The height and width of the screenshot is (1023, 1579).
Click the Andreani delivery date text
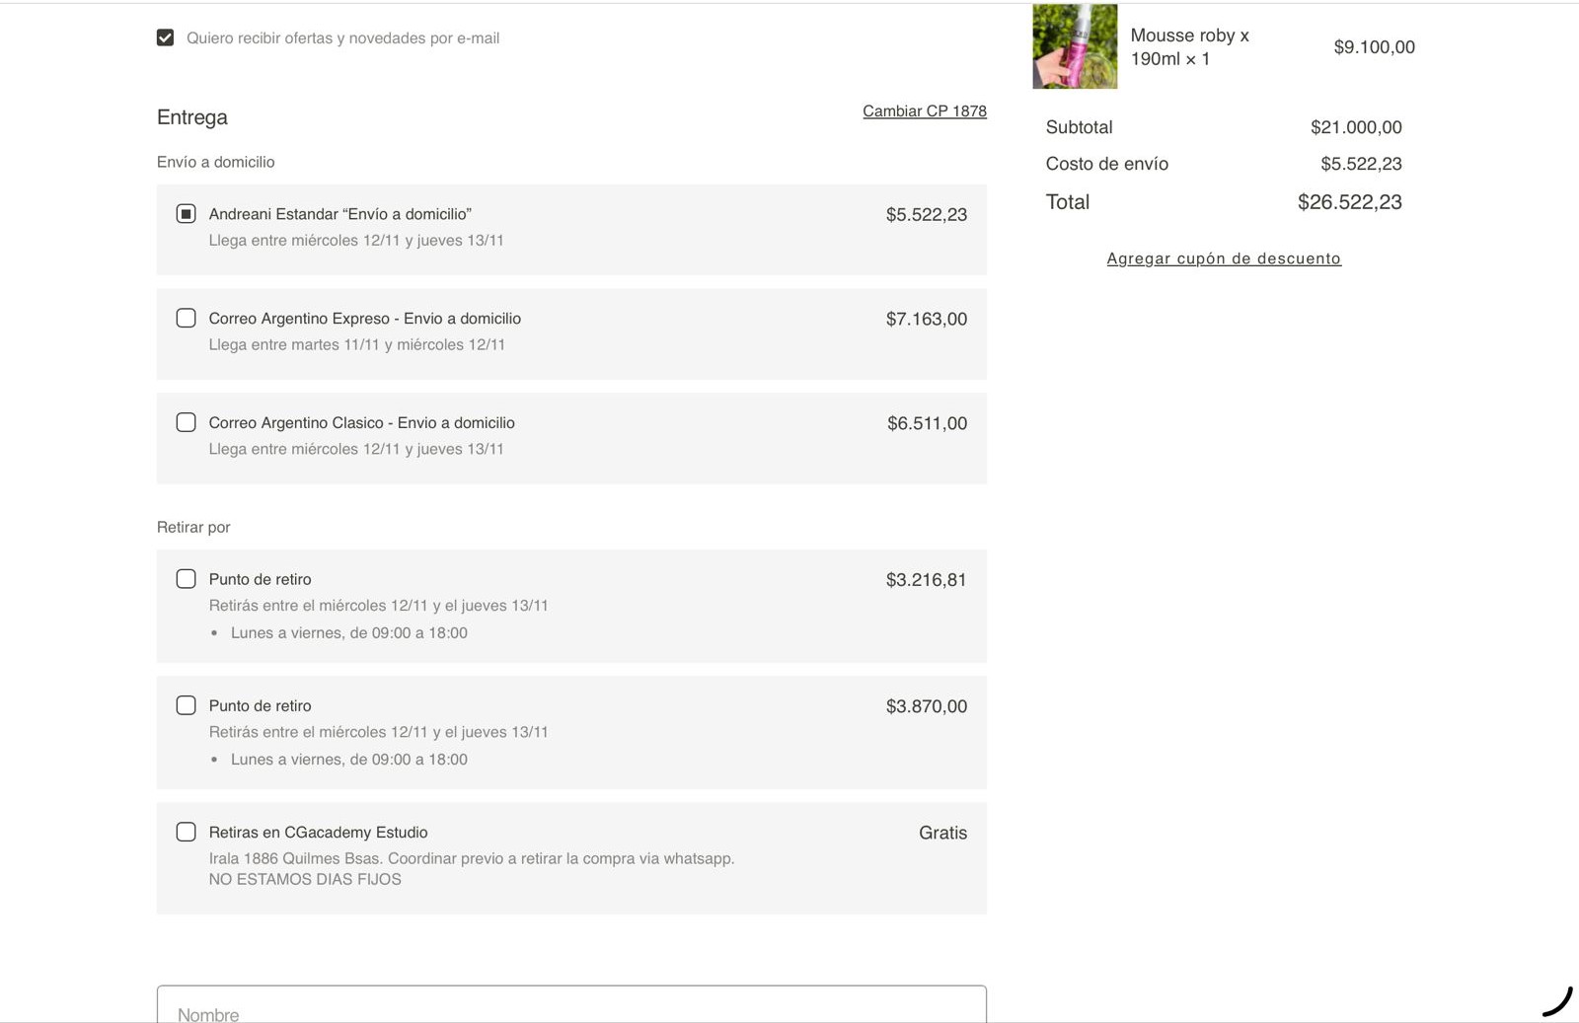click(x=356, y=241)
